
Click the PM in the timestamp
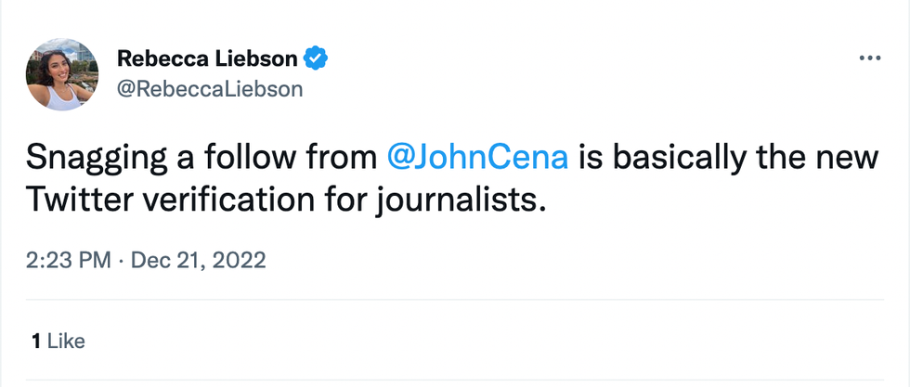point(95,261)
